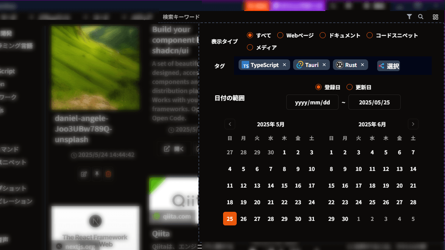Go to previous month in calendar
This screenshot has height=250, width=445.
[230, 124]
